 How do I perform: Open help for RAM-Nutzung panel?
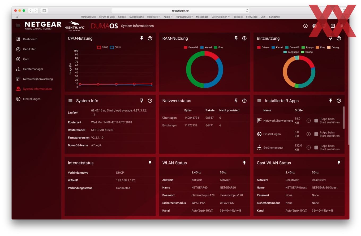(244, 38)
